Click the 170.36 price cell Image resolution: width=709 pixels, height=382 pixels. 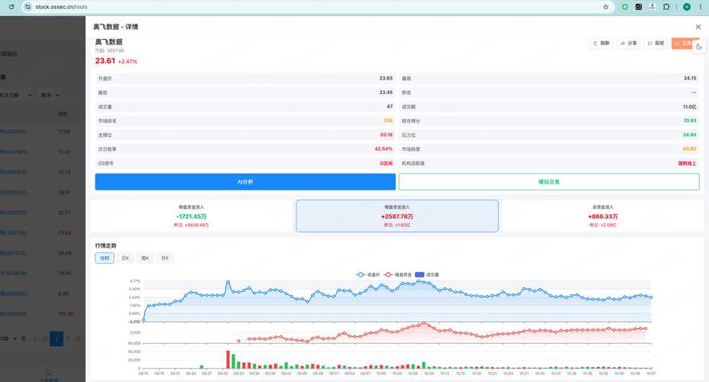[x=66, y=314]
